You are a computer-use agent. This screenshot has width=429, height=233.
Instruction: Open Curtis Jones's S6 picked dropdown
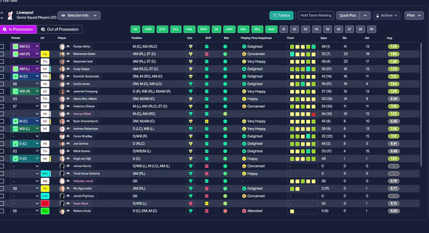[x=25, y=84]
